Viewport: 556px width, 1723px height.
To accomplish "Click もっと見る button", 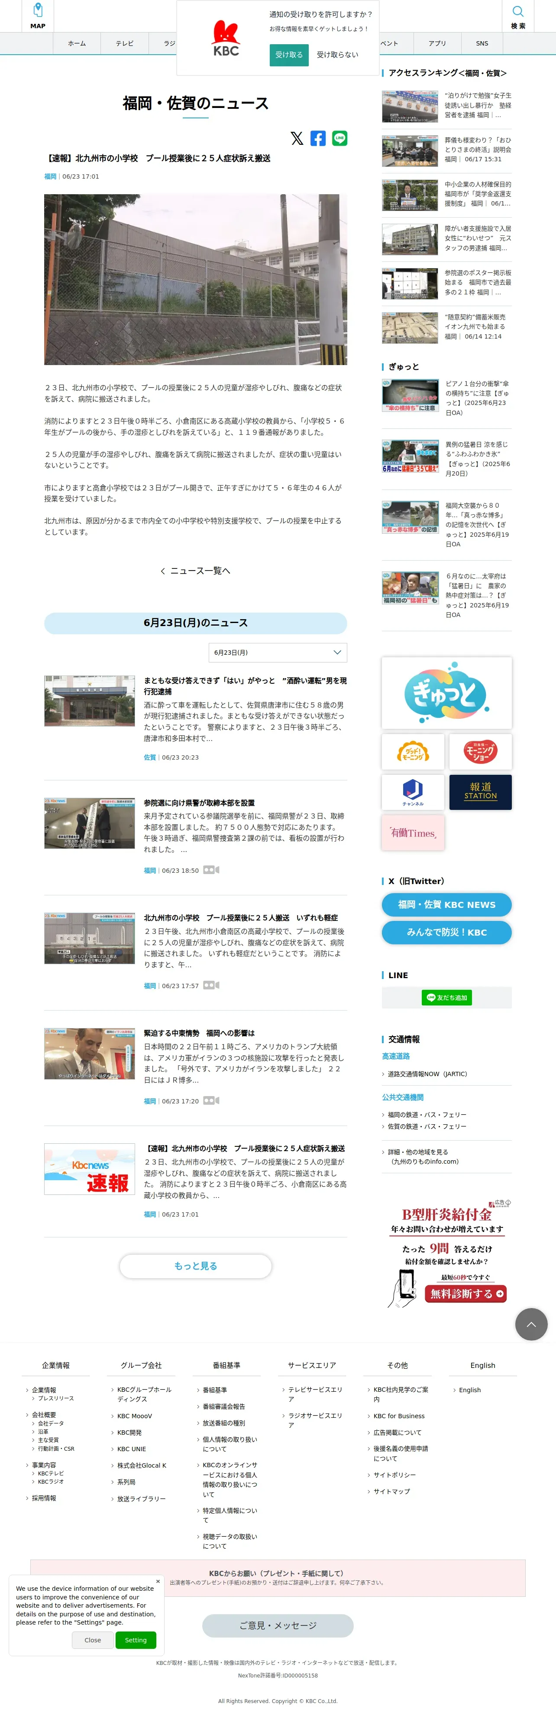I will coord(196,1266).
